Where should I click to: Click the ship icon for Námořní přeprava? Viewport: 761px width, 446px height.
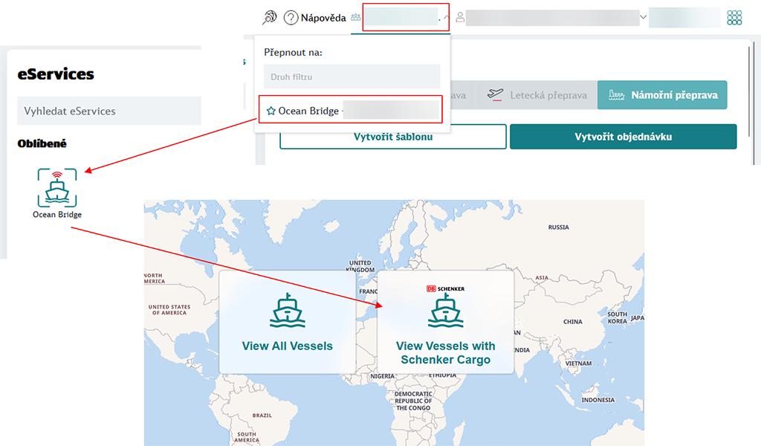616,95
